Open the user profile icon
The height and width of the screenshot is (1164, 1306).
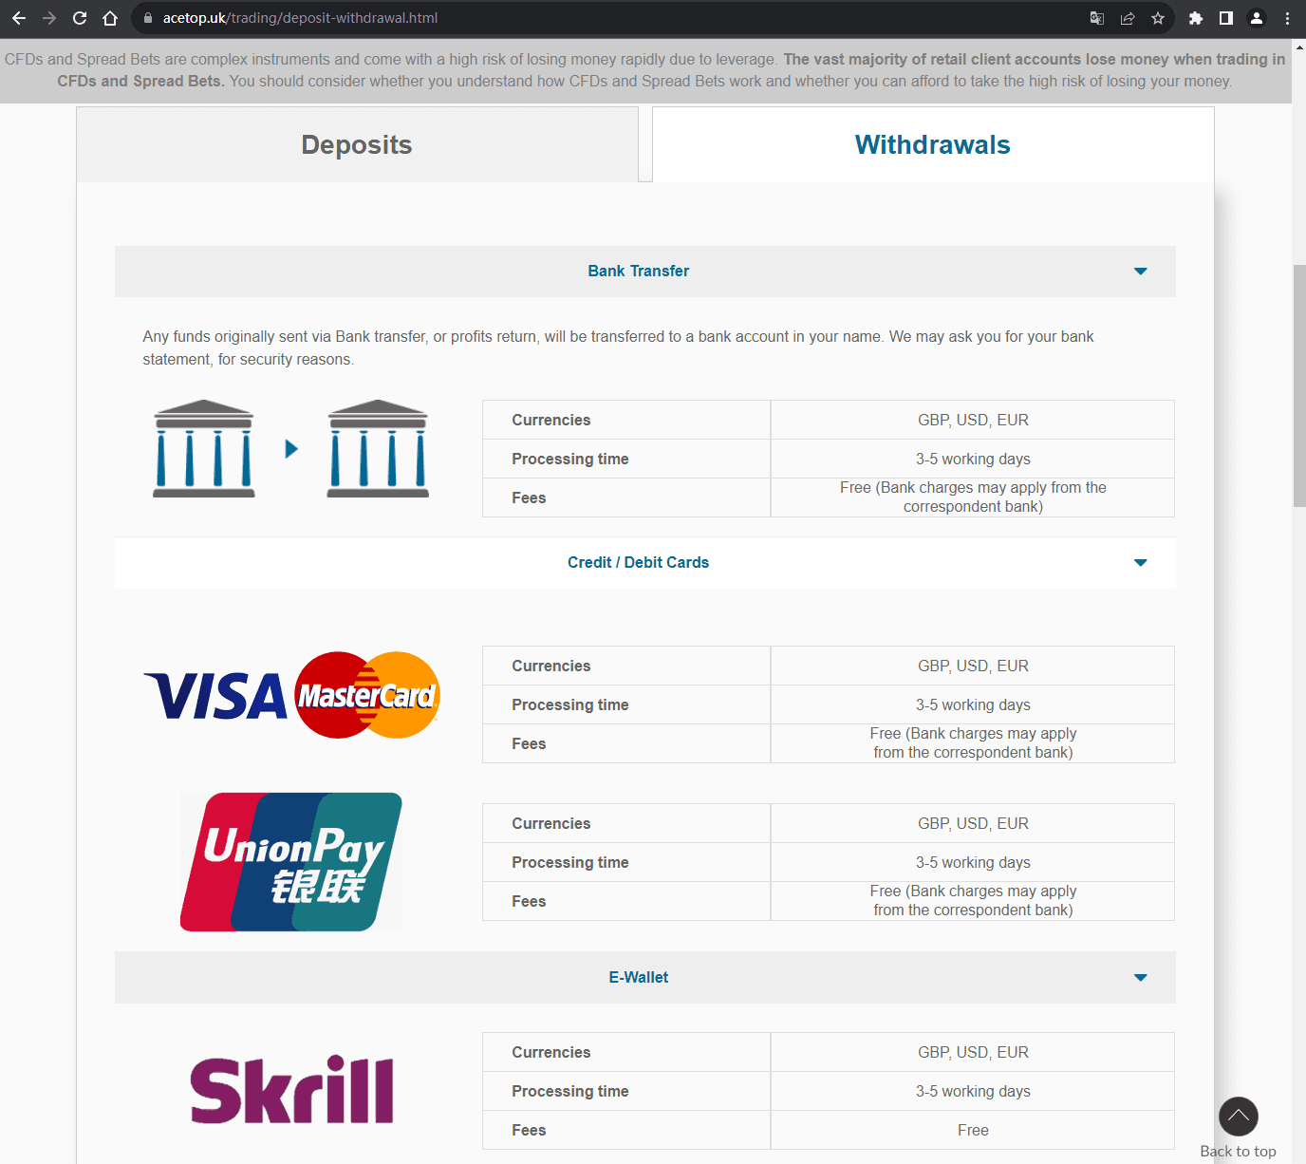1257,18
